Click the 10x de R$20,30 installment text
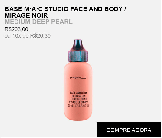The height and width of the screenshot is (138, 162). click(x=31, y=36)
